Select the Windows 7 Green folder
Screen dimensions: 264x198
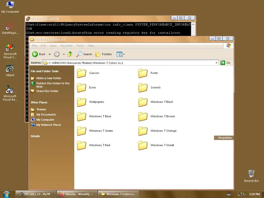point(95,131)
